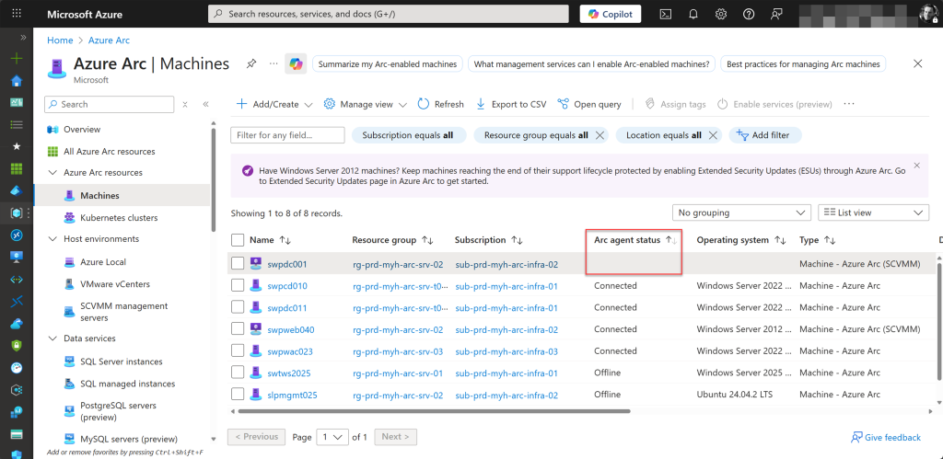Click the Help question mark icon

point(749,14)
